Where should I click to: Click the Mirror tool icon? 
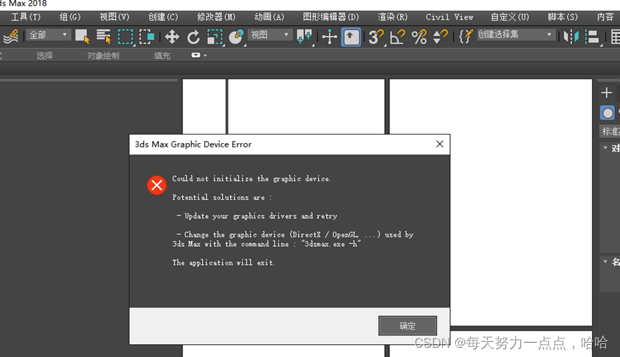coord(571,37)
